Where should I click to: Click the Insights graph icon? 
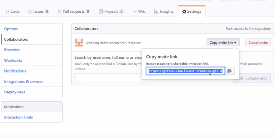tap(156, 12)
